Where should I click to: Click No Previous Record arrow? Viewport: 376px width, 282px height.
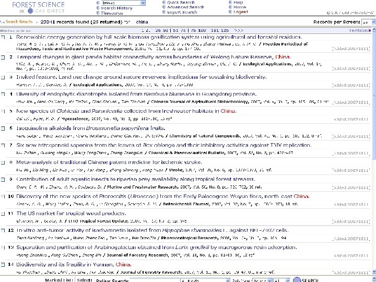tap(15, 31)
